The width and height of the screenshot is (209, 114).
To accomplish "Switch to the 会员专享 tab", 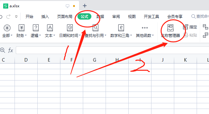I will click(175, 17).
